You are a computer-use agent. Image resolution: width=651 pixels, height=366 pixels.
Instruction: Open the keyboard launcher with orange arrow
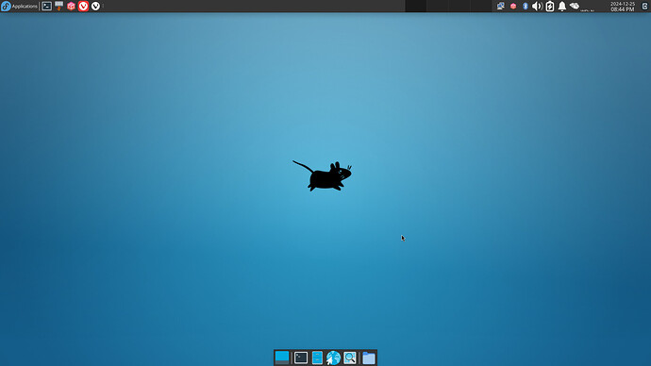[58, 7]
